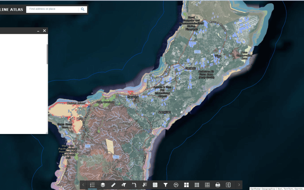Screen dimensions: 304x190
Task: Activate the Select features cursor tool
Action: tap(145, 185)
